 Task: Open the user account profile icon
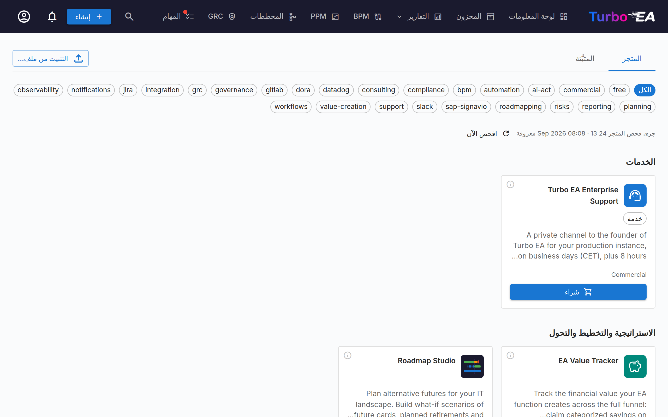pos(24,16)
